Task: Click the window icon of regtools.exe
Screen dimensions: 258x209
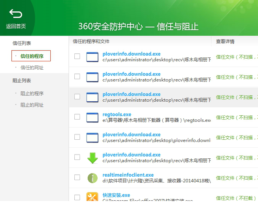Action: 93,118
